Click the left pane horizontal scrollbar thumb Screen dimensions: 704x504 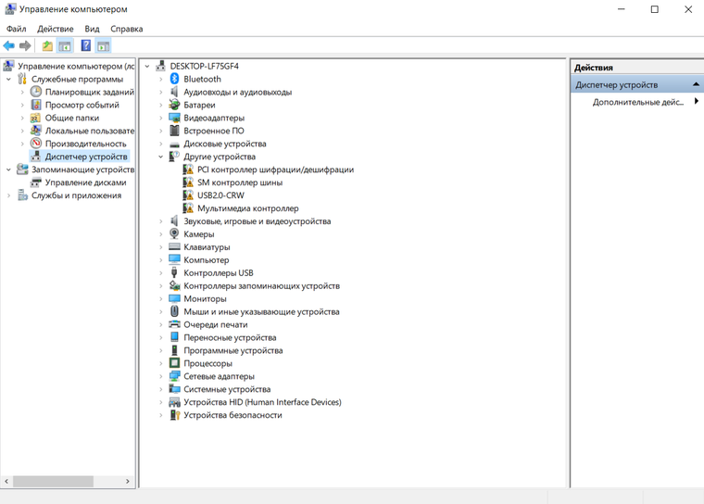point(53,482)
